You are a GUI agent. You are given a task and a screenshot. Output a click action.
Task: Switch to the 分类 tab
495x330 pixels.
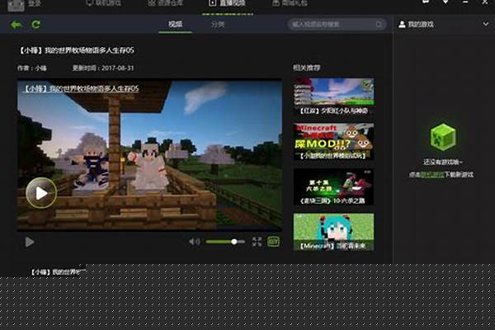coord(218,24)
